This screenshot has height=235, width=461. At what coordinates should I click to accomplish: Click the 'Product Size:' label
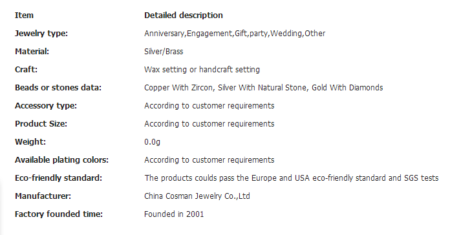[41, 124]
